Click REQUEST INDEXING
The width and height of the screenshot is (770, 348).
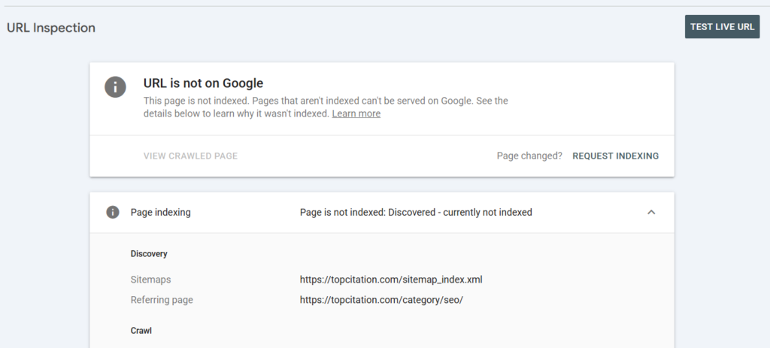(615, 156)
